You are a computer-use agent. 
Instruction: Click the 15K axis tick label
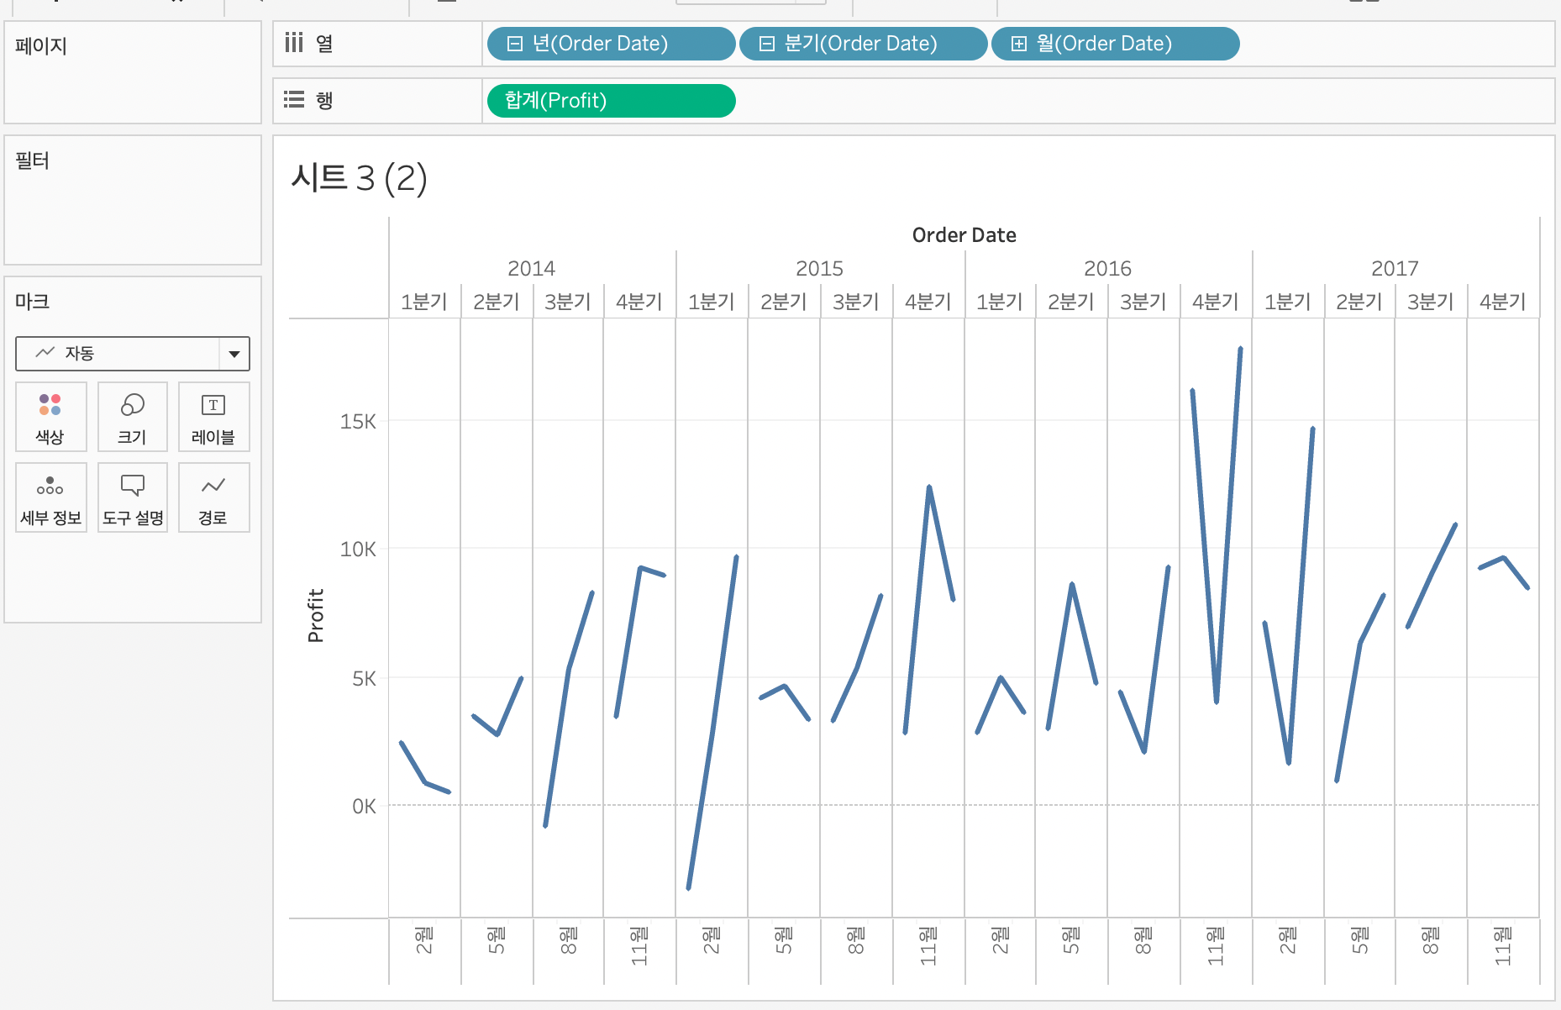coord(358,422)
